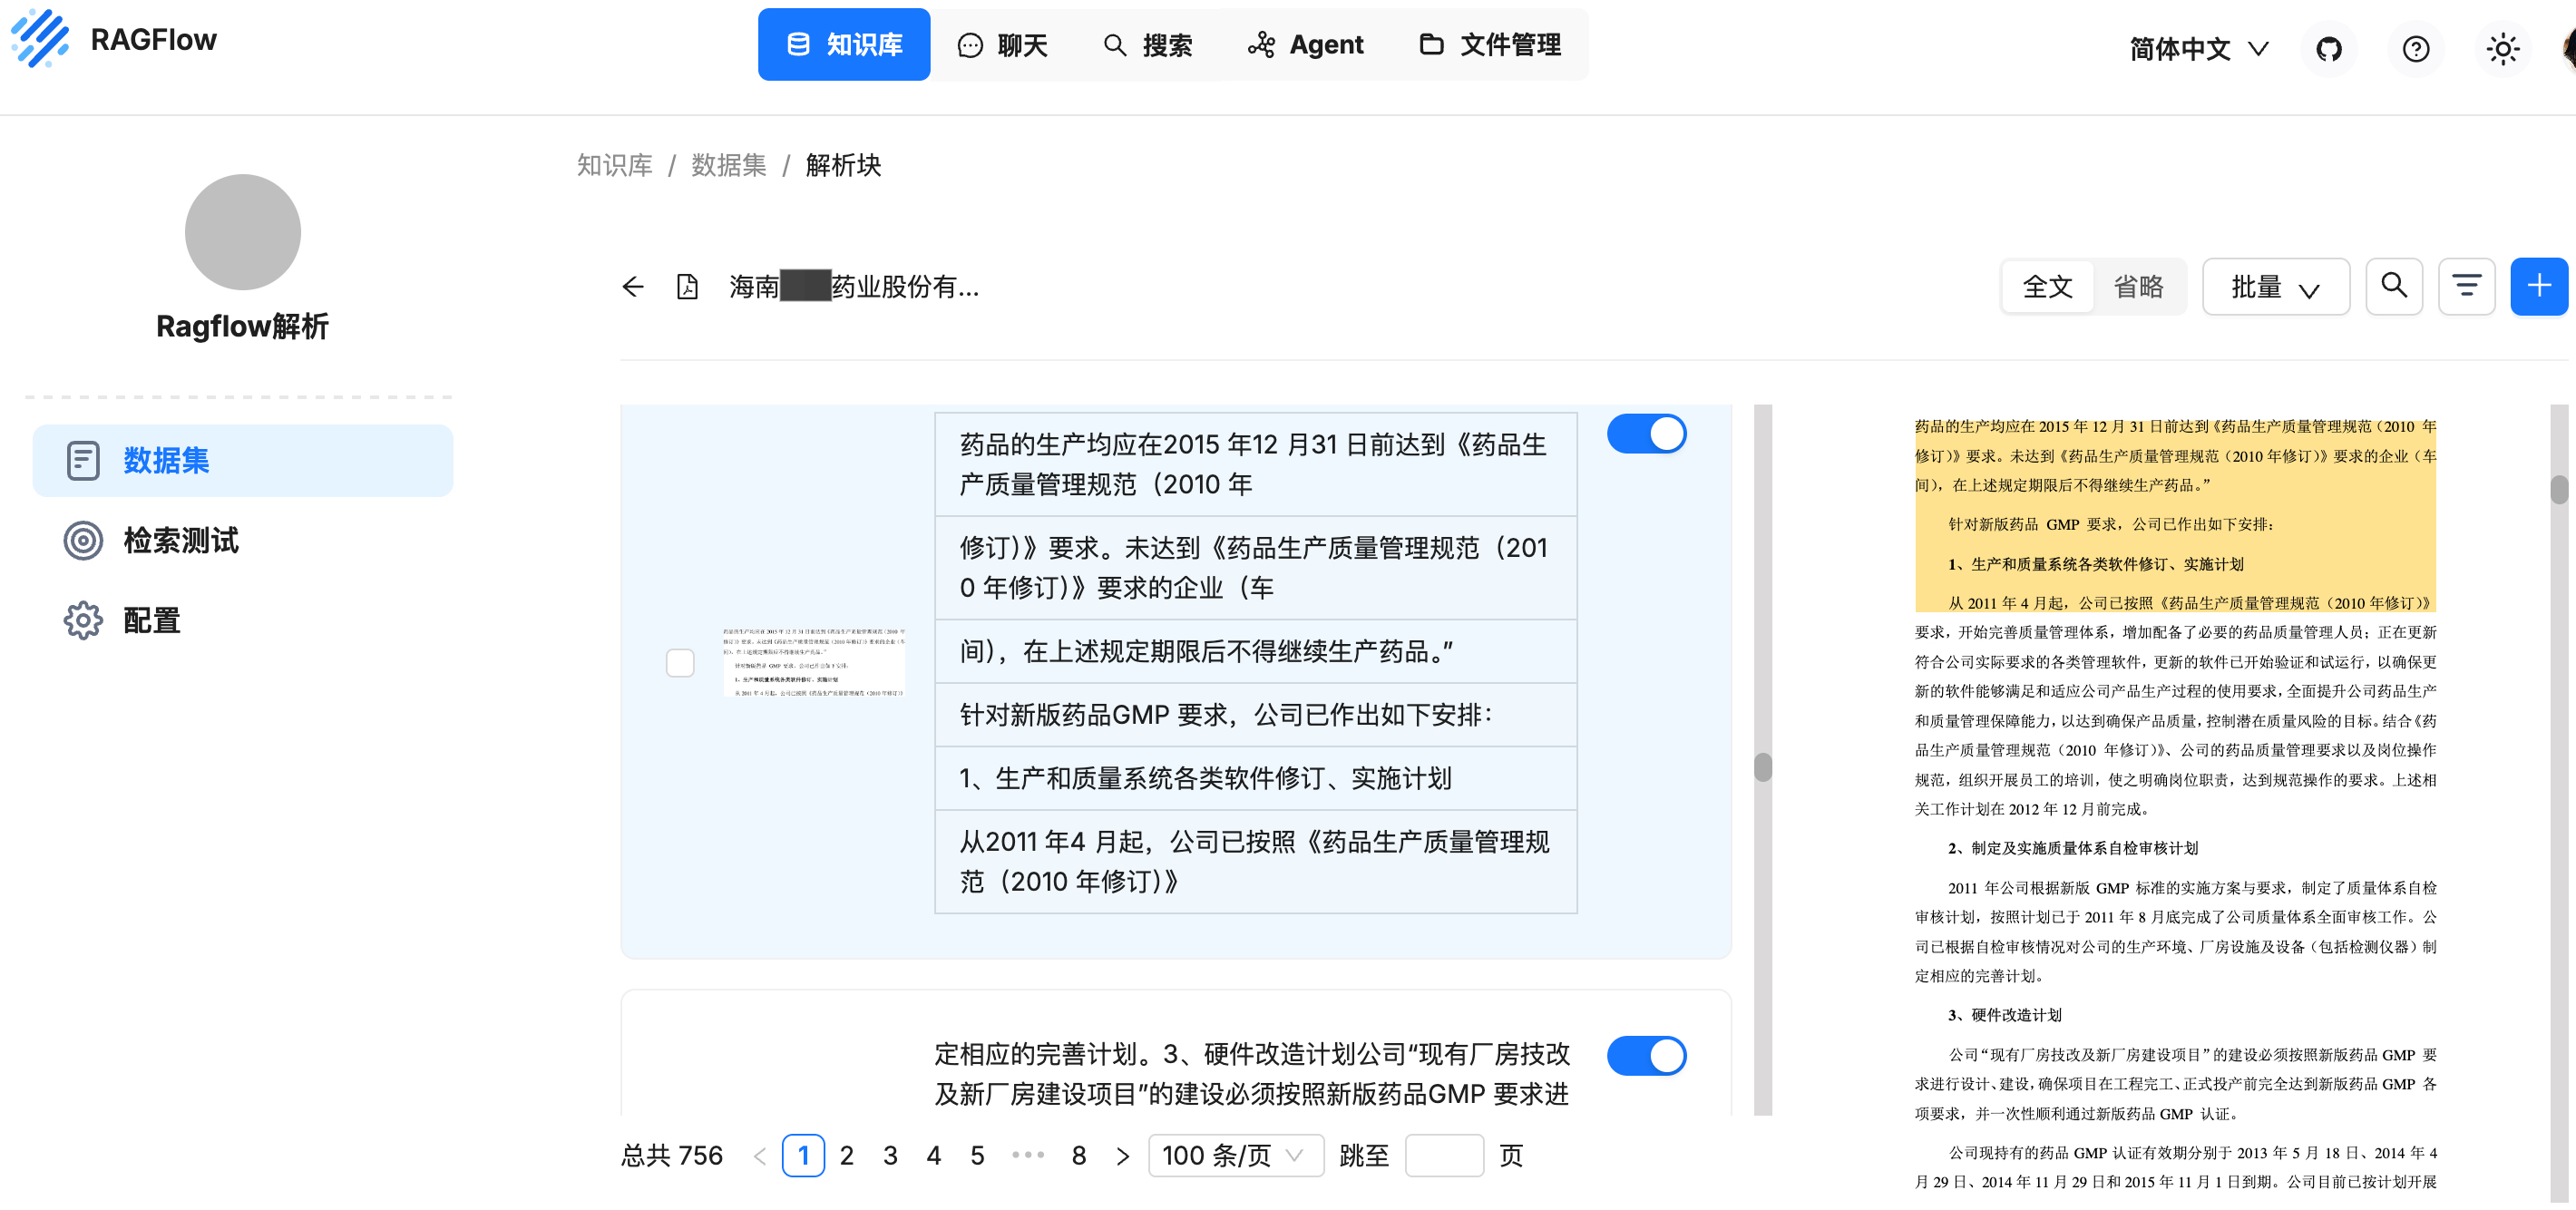The width and height of the screenshot is (2576, 1210).
Task: Expand the 批量 bulk actions dropdown
Action: coord(2276,286)
